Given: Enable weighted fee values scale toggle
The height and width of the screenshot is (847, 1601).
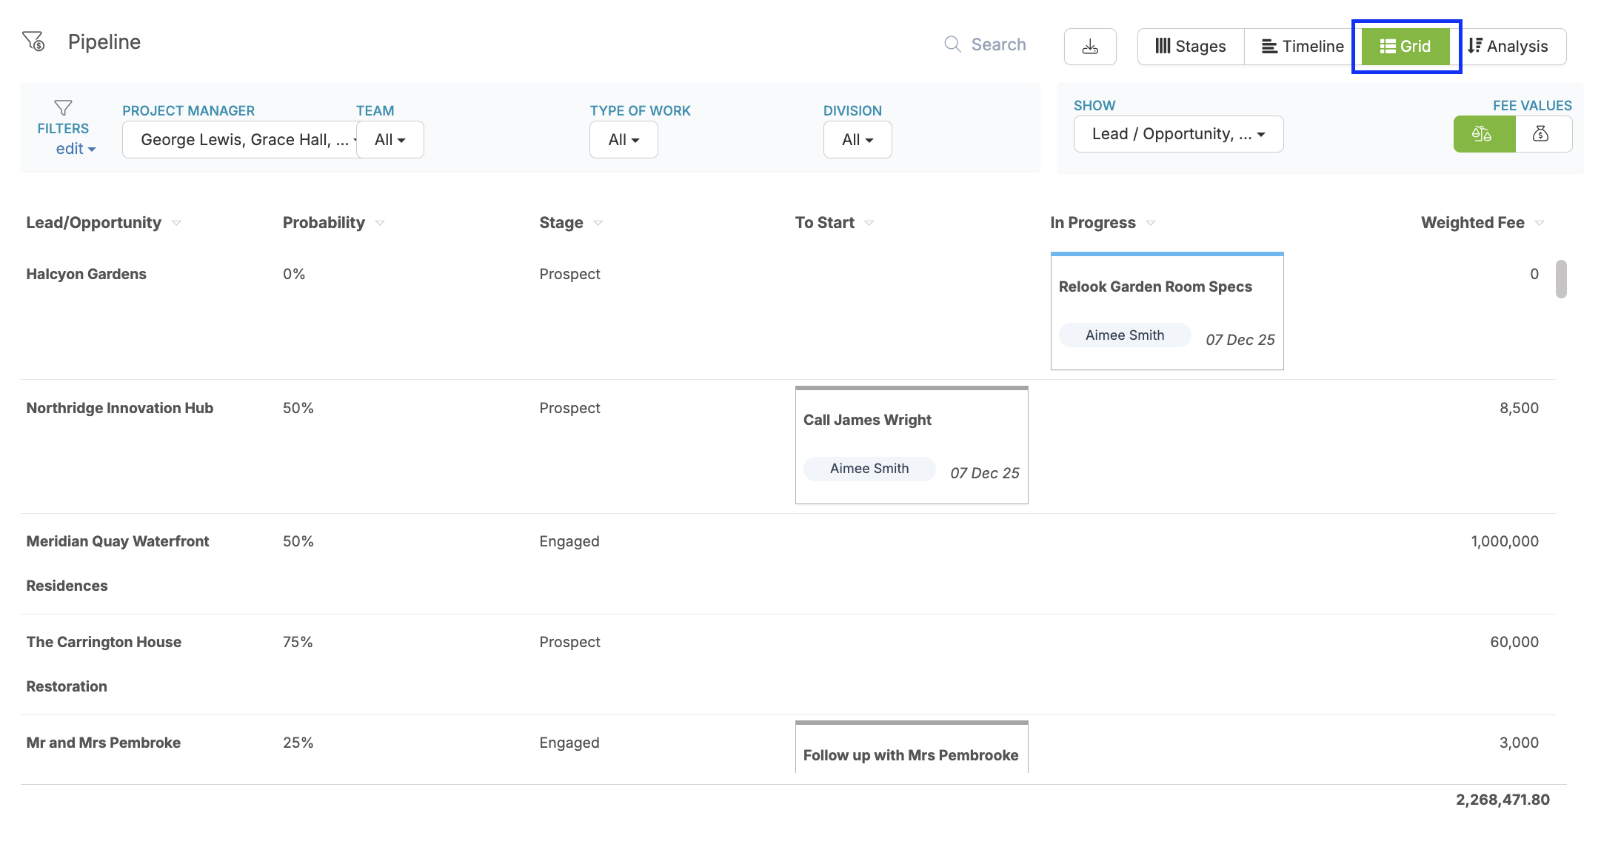Looking at the screenshot, I should [x=1483, y=134].
